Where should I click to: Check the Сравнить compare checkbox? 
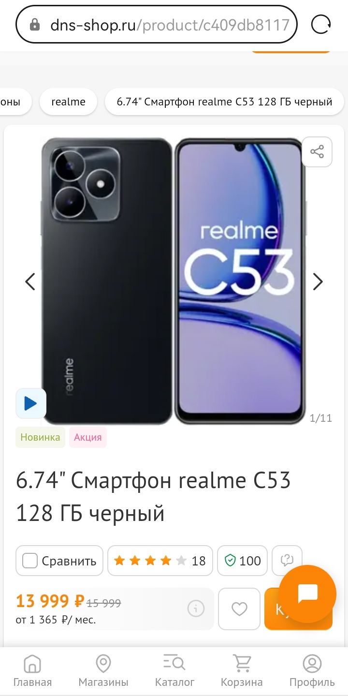click(x=30, y=561)
